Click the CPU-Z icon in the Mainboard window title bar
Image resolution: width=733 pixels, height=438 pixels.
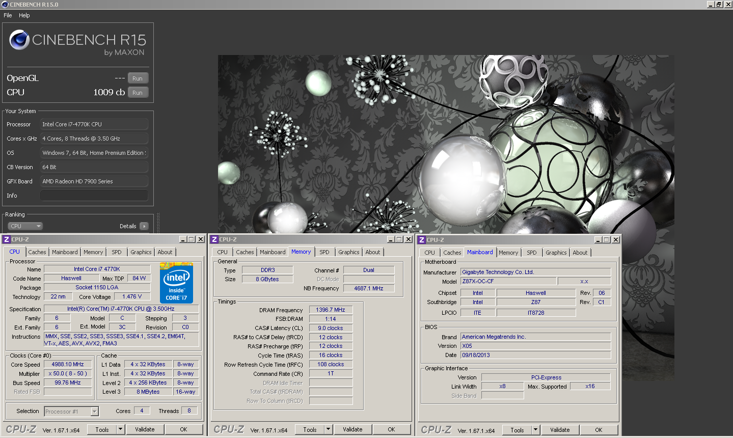(422, 240)
